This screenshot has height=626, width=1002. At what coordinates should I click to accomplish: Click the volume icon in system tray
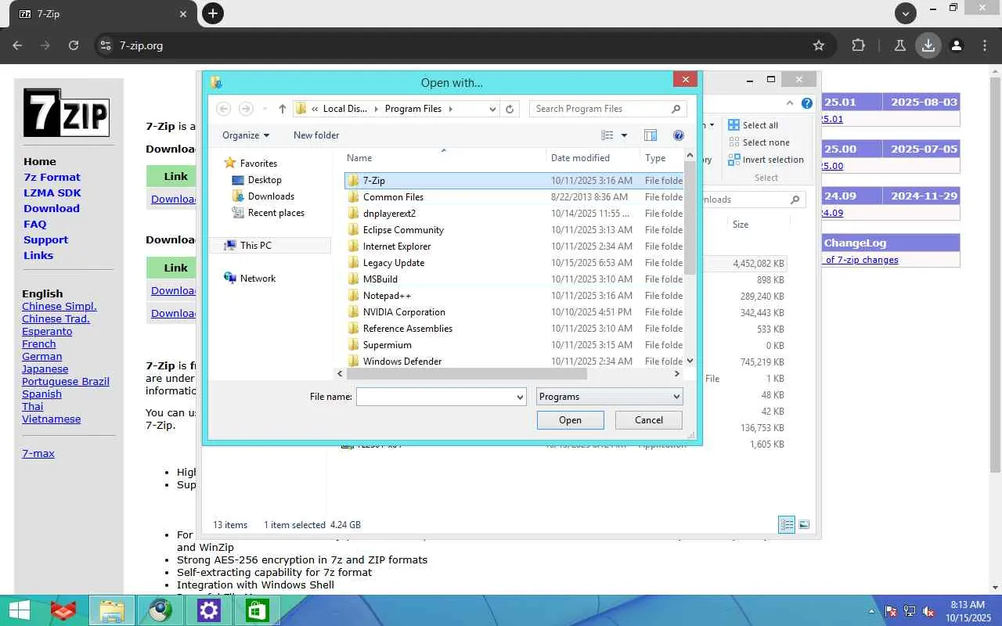pyautogui.click(x=928, y=611)
